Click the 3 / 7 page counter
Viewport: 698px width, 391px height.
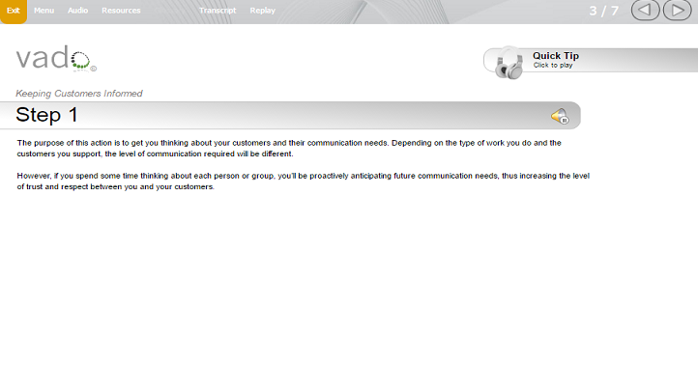[x=604, y=11]
